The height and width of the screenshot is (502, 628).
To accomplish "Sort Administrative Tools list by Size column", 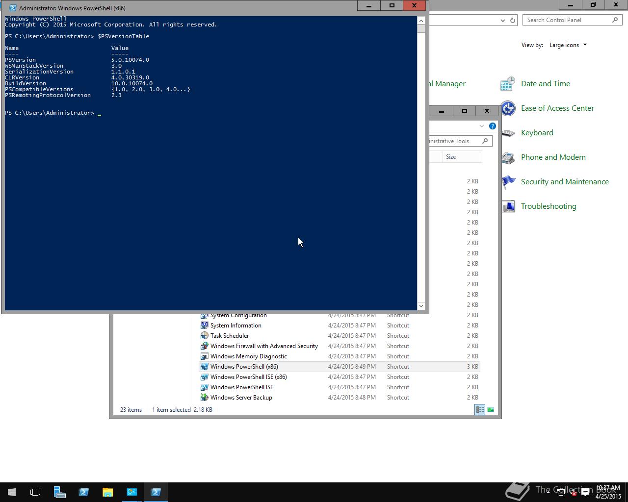I will [x=462, y=157].
